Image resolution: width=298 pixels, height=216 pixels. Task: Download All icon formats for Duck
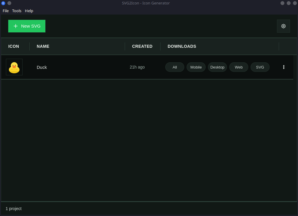pyautogui.click(x=174, y=67)
